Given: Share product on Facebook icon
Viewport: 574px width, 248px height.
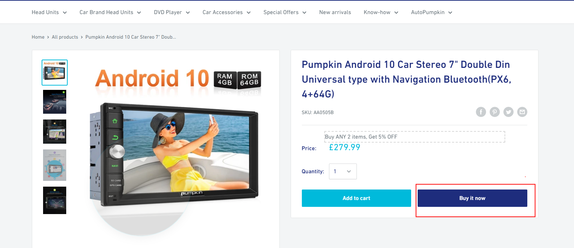Looking at the screenshot, I should 481,112.
